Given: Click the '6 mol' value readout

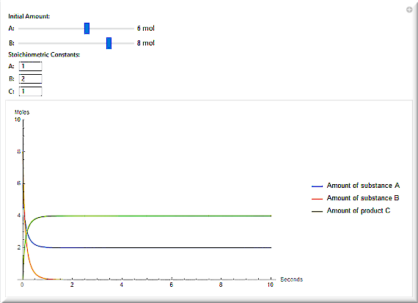Looking at the screenshot, I should tap(145, 29).
